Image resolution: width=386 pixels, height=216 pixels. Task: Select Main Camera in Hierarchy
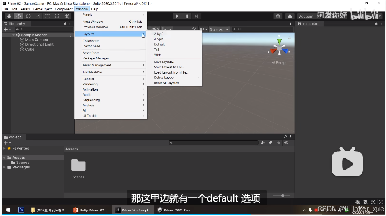coord(36,40)
